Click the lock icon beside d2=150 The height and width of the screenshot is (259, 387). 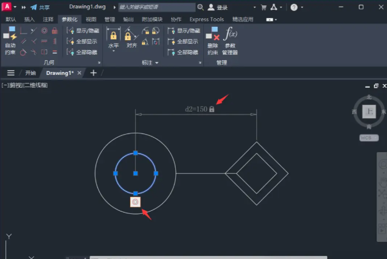point(212,109)
